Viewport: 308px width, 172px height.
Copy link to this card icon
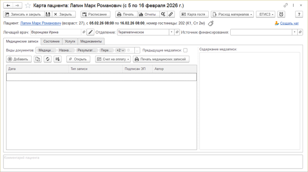click(286, 5)
